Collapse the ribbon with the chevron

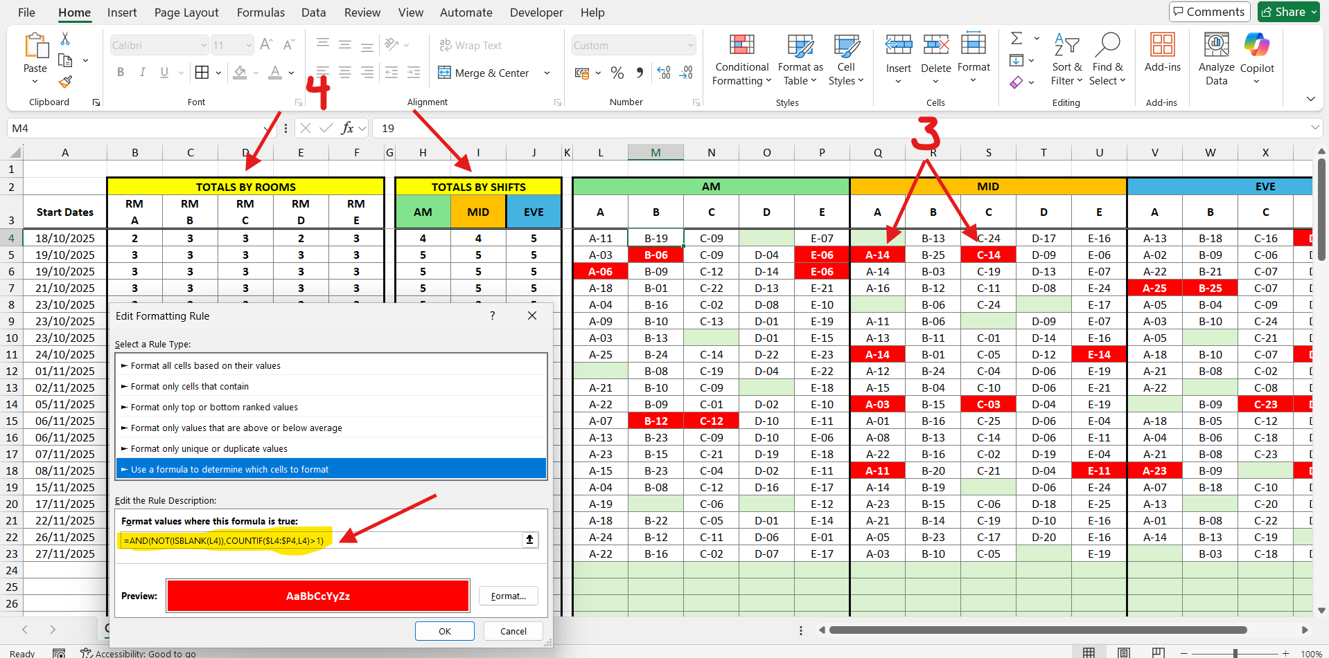1310,99
